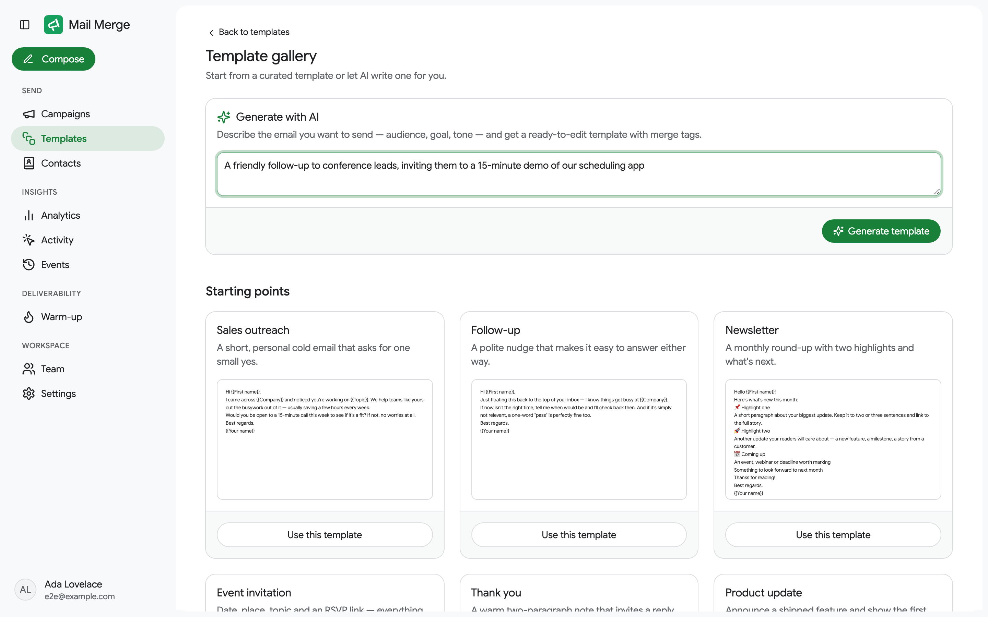The image size is (988, 617).
Task: Click the Team people icon
Action: pyautogui.click(x=28, y=369)
